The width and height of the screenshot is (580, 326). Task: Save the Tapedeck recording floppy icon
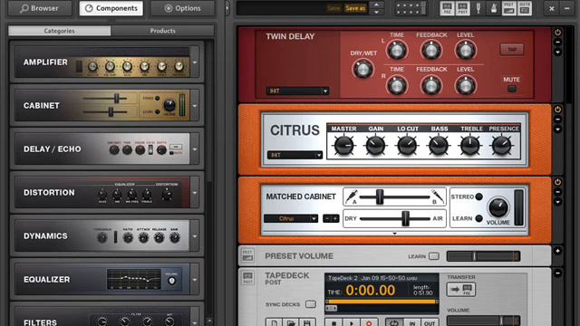coord(307,322)
